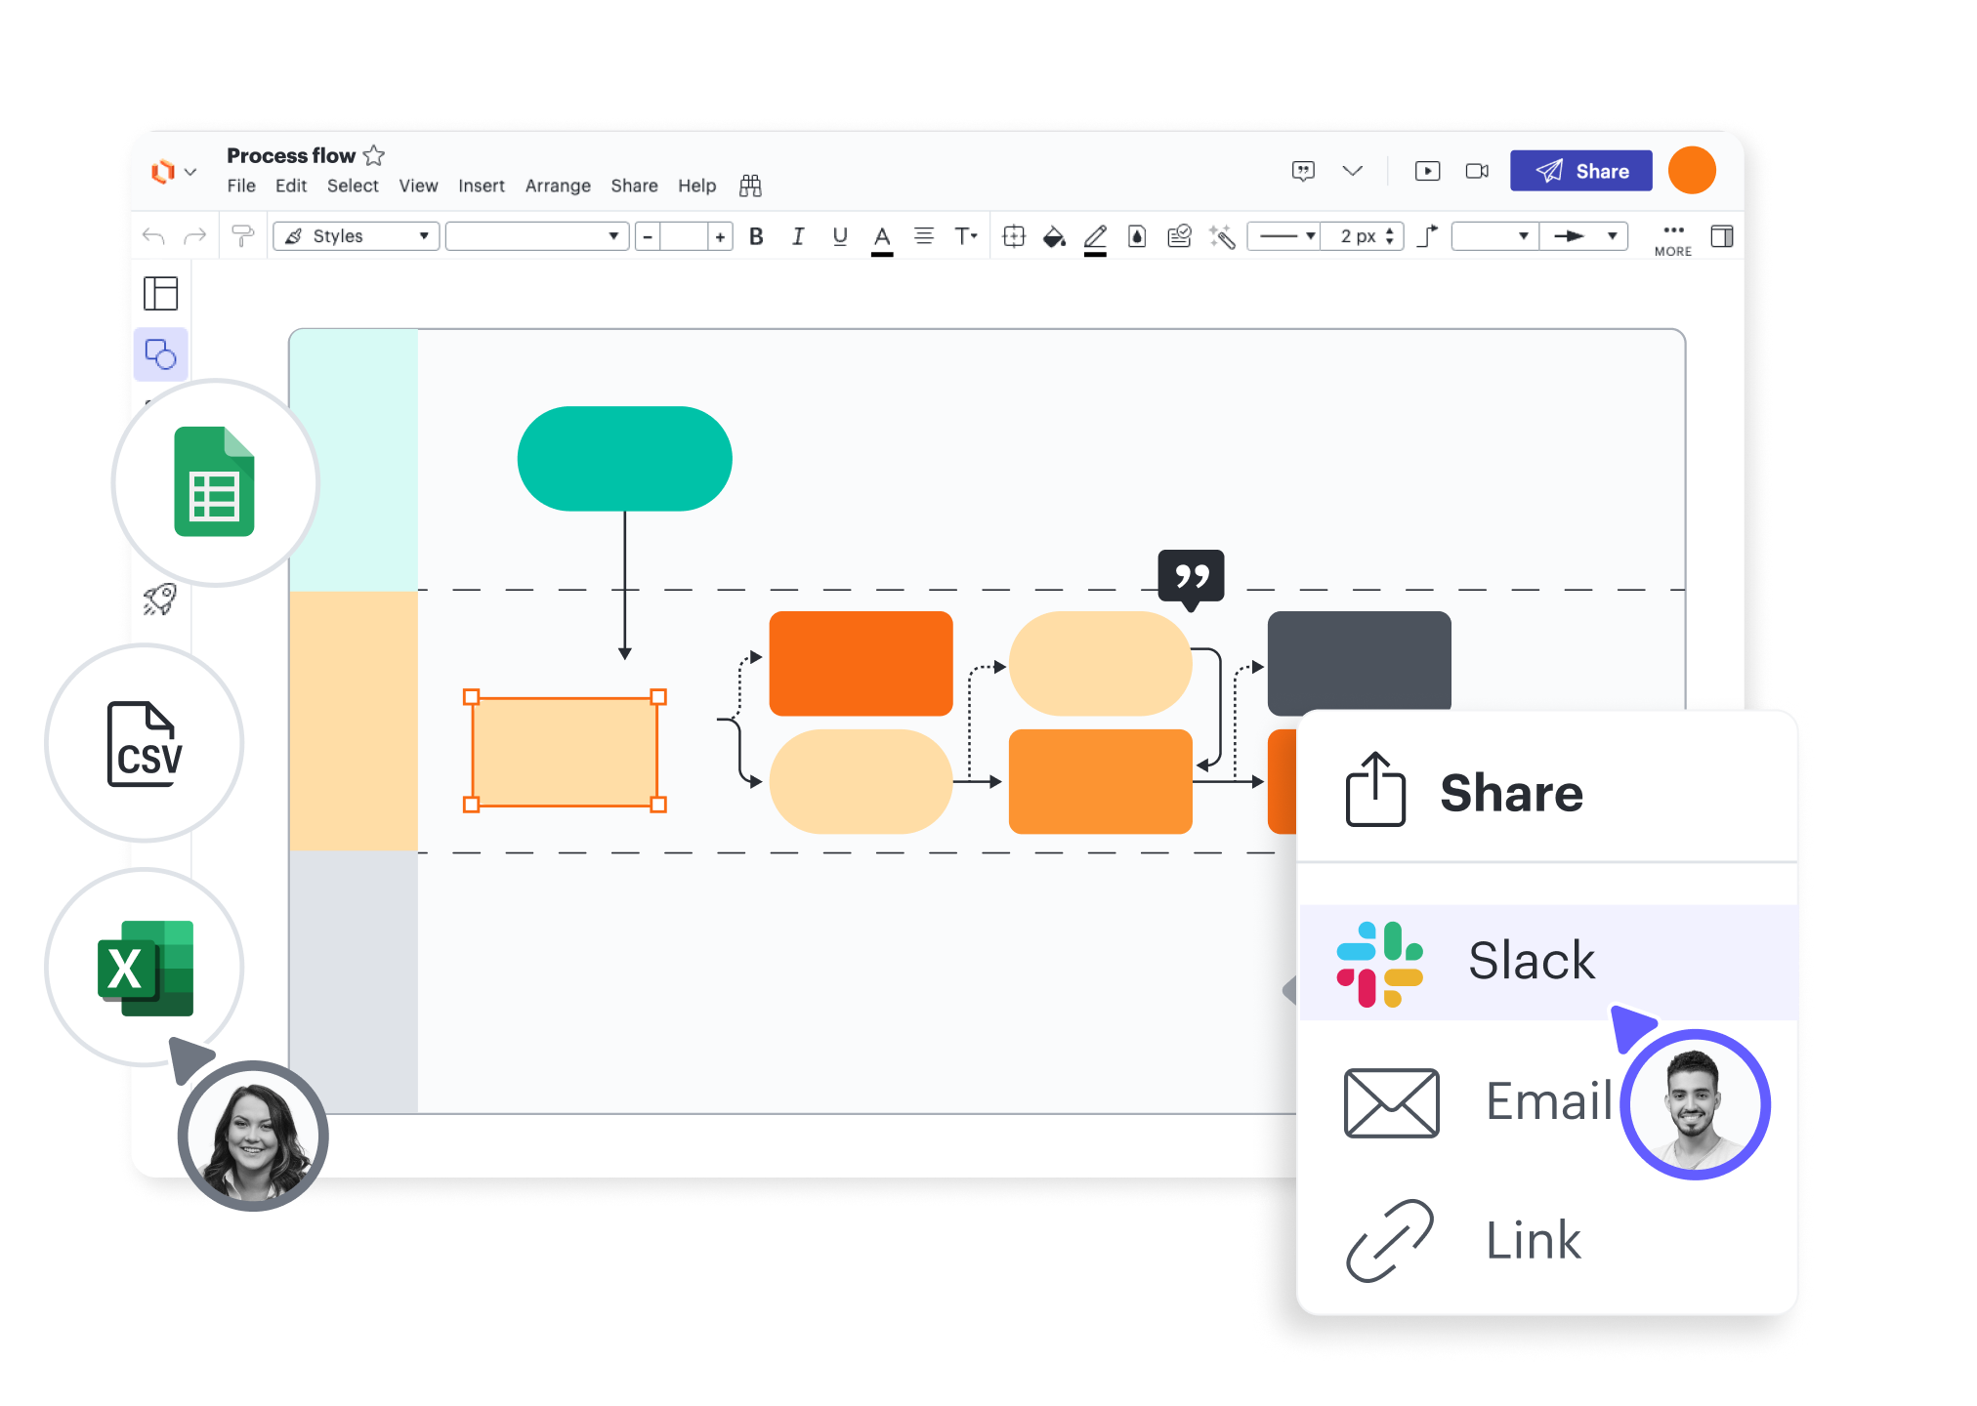
Task: Star the Process flow document
Action: (x=374, y=155)
